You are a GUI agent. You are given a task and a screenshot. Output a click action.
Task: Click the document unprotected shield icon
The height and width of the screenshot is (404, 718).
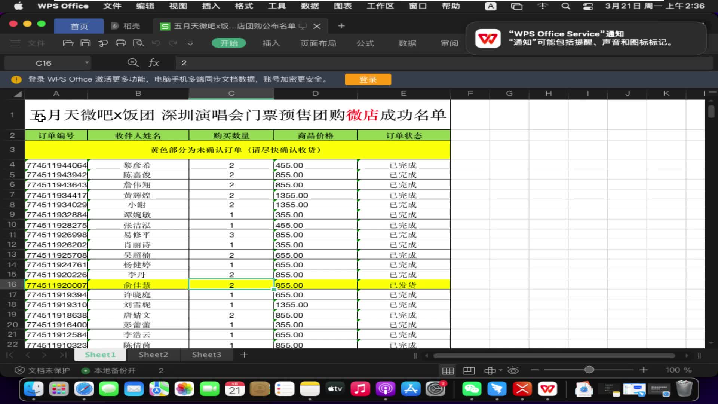pos(19,370)
